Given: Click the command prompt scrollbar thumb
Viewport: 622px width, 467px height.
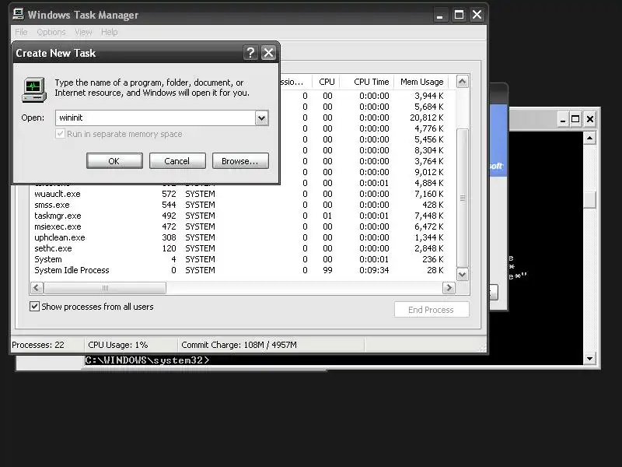Looking at the screenshot, I should click(589, 200).
